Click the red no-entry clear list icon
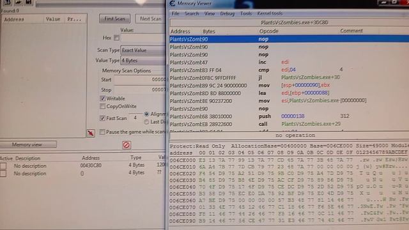 tap(127, 145)
